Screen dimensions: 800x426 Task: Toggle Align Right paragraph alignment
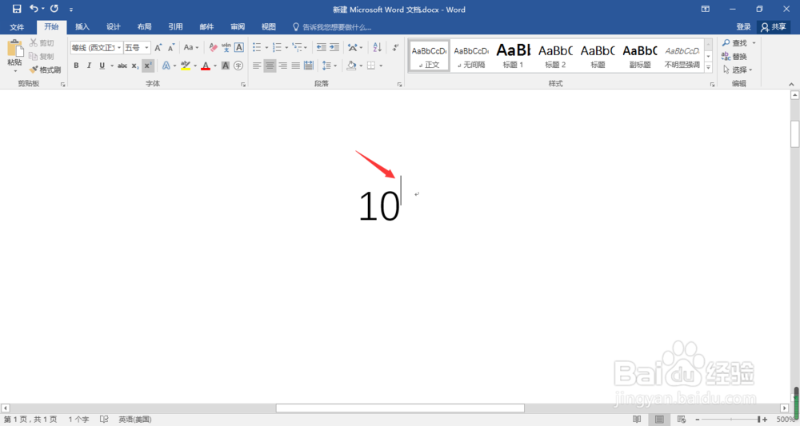click(x=282, y=66)
